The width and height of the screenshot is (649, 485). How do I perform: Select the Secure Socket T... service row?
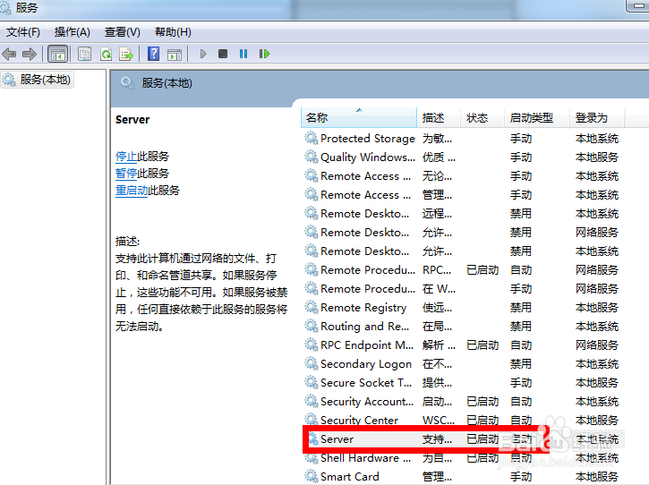click(463, 383)
